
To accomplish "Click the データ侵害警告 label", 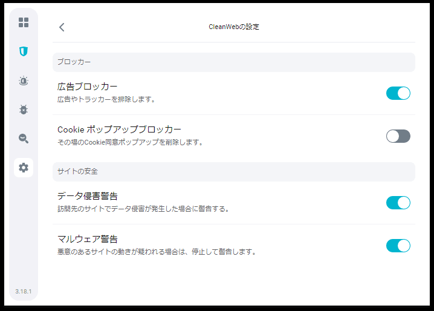I will (x=88, y=196).
